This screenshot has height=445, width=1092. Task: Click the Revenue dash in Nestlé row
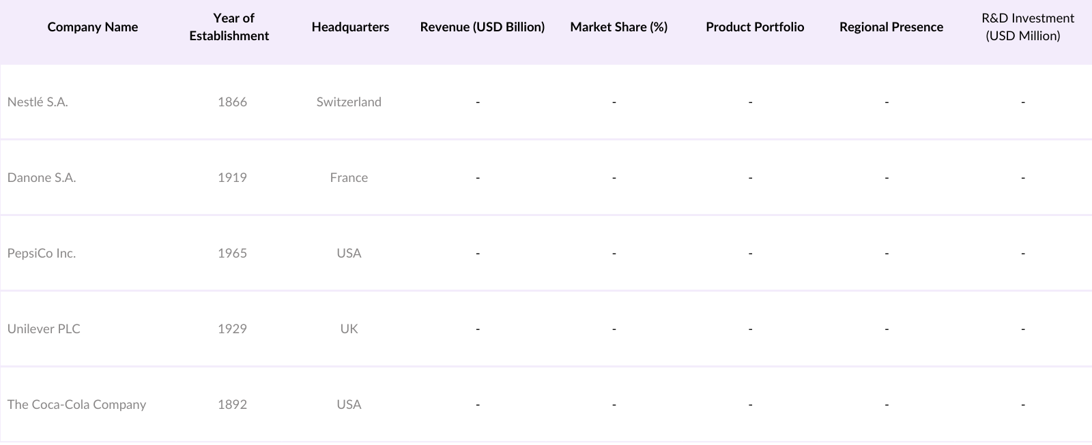coord(478,102)
